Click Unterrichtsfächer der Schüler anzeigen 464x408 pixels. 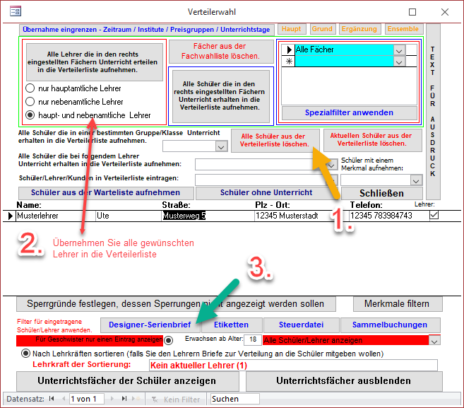127,381
